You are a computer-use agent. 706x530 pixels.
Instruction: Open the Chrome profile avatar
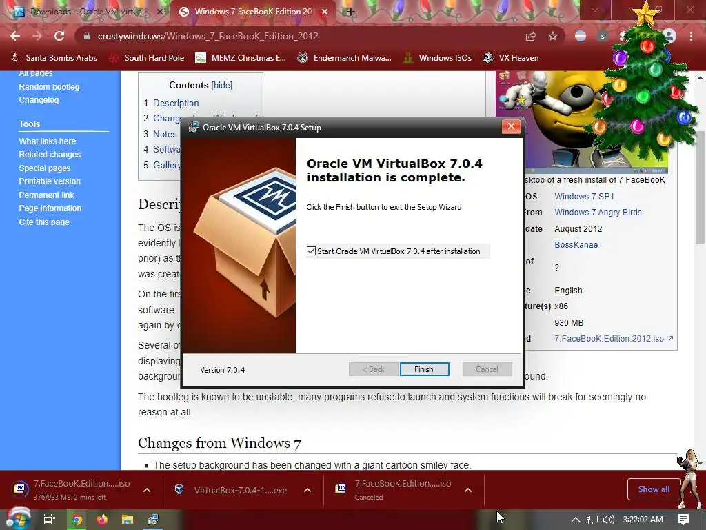pos(669,36)
